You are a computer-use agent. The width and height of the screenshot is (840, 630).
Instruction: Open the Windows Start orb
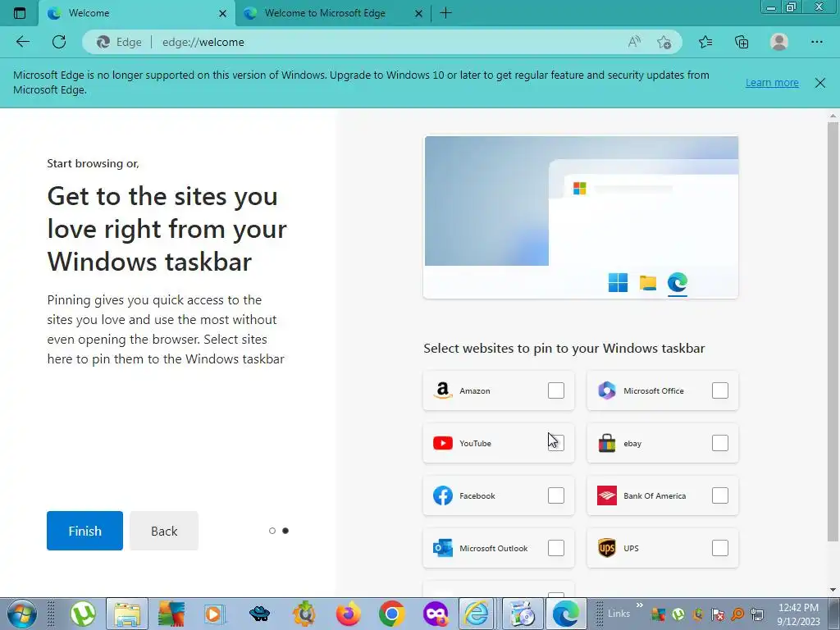coord(21,614)
